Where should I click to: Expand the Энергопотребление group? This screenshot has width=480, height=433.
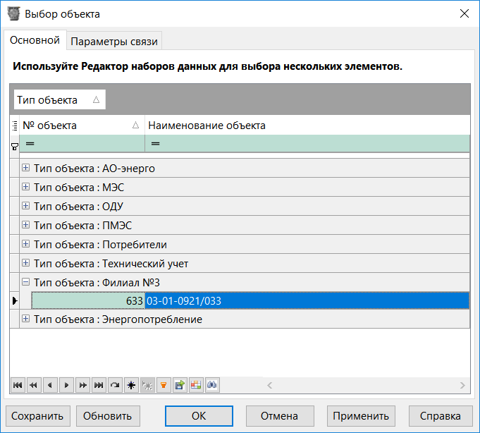click(26, 319)
